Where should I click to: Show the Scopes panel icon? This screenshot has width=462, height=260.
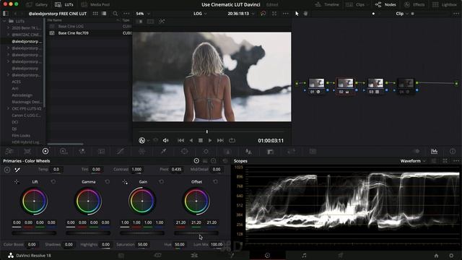[435, 151]
